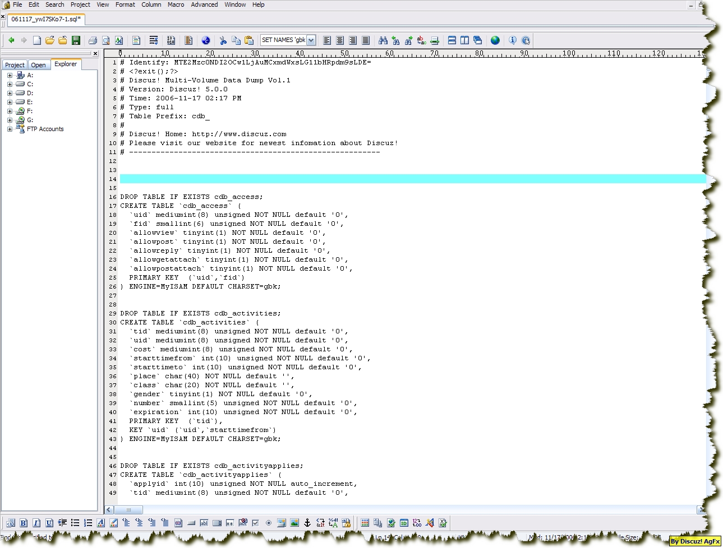Screen dimensions: 723x548
Task: Click the Tile Windows Horizontally icon
Action: pos(452,40)
